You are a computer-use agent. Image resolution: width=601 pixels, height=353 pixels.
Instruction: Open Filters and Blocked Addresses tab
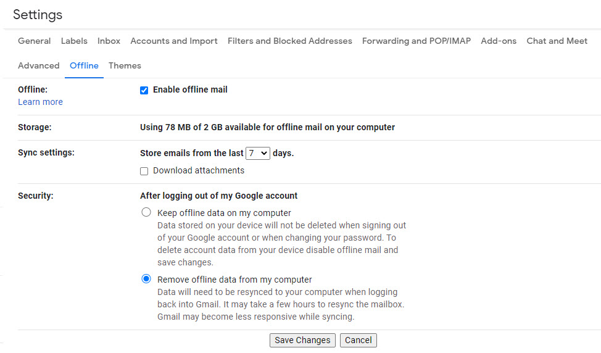(290, 41)
